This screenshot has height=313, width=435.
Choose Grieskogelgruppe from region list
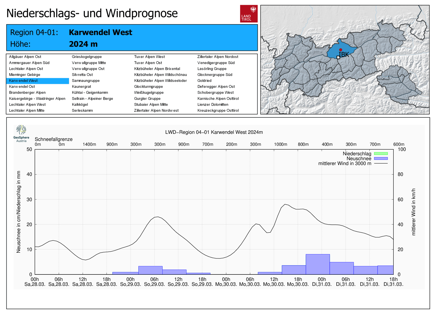coord(87,57)
